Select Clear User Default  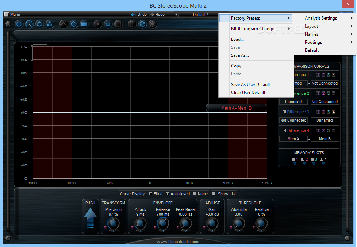coord(256,93)
